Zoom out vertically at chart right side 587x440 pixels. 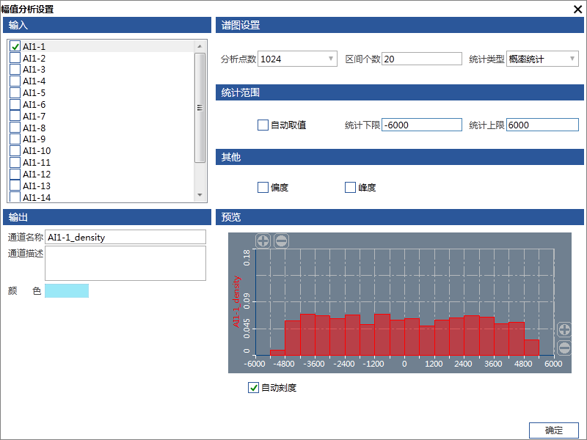coord(564,348)
